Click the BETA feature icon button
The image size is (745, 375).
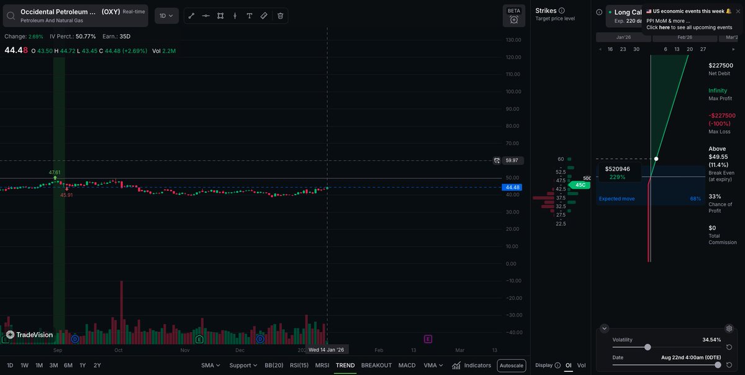coord(514,16)
